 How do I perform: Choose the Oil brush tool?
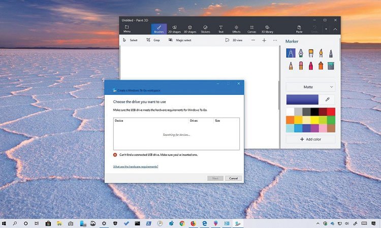(311, 53)
